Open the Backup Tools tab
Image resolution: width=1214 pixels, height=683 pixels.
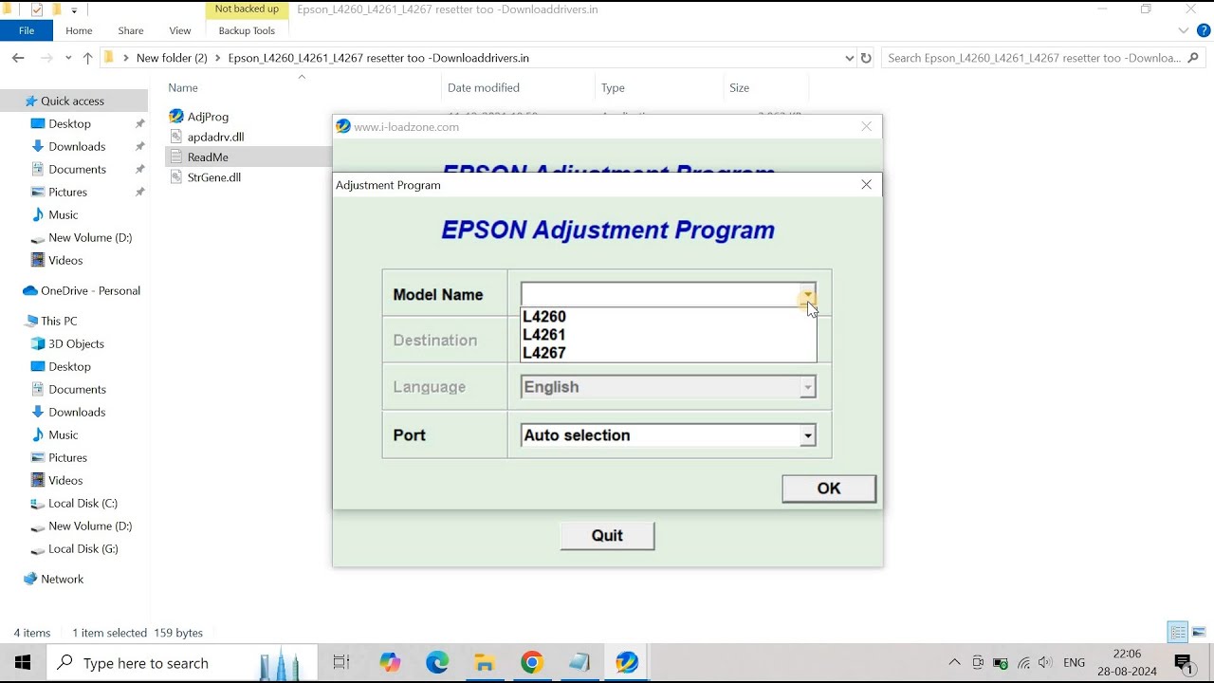[x=247, y=30]
